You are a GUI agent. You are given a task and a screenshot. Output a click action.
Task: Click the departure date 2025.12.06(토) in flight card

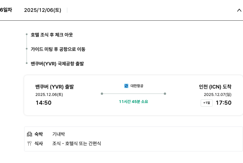point(49,95)
